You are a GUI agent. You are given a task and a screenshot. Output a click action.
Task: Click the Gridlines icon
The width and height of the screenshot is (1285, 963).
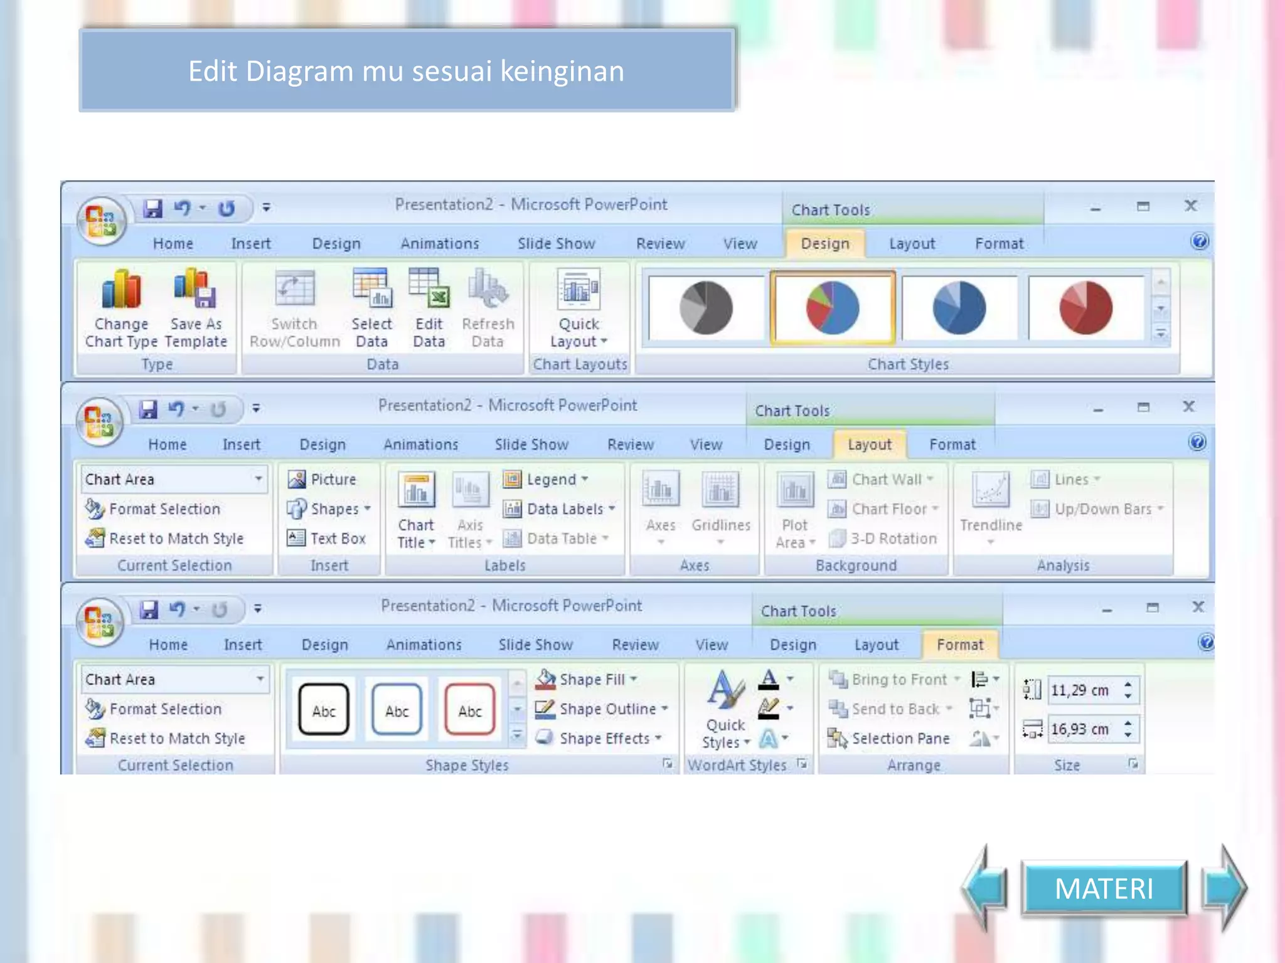pos(721,509)
